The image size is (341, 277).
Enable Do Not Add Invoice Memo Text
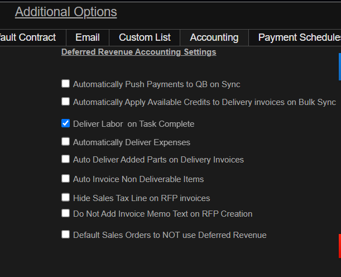pos(66,213)
